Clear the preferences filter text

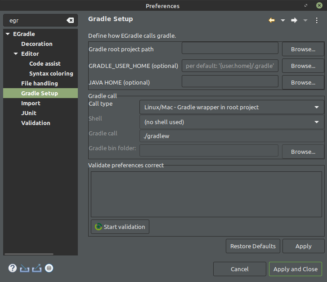[x=70, y=20]
